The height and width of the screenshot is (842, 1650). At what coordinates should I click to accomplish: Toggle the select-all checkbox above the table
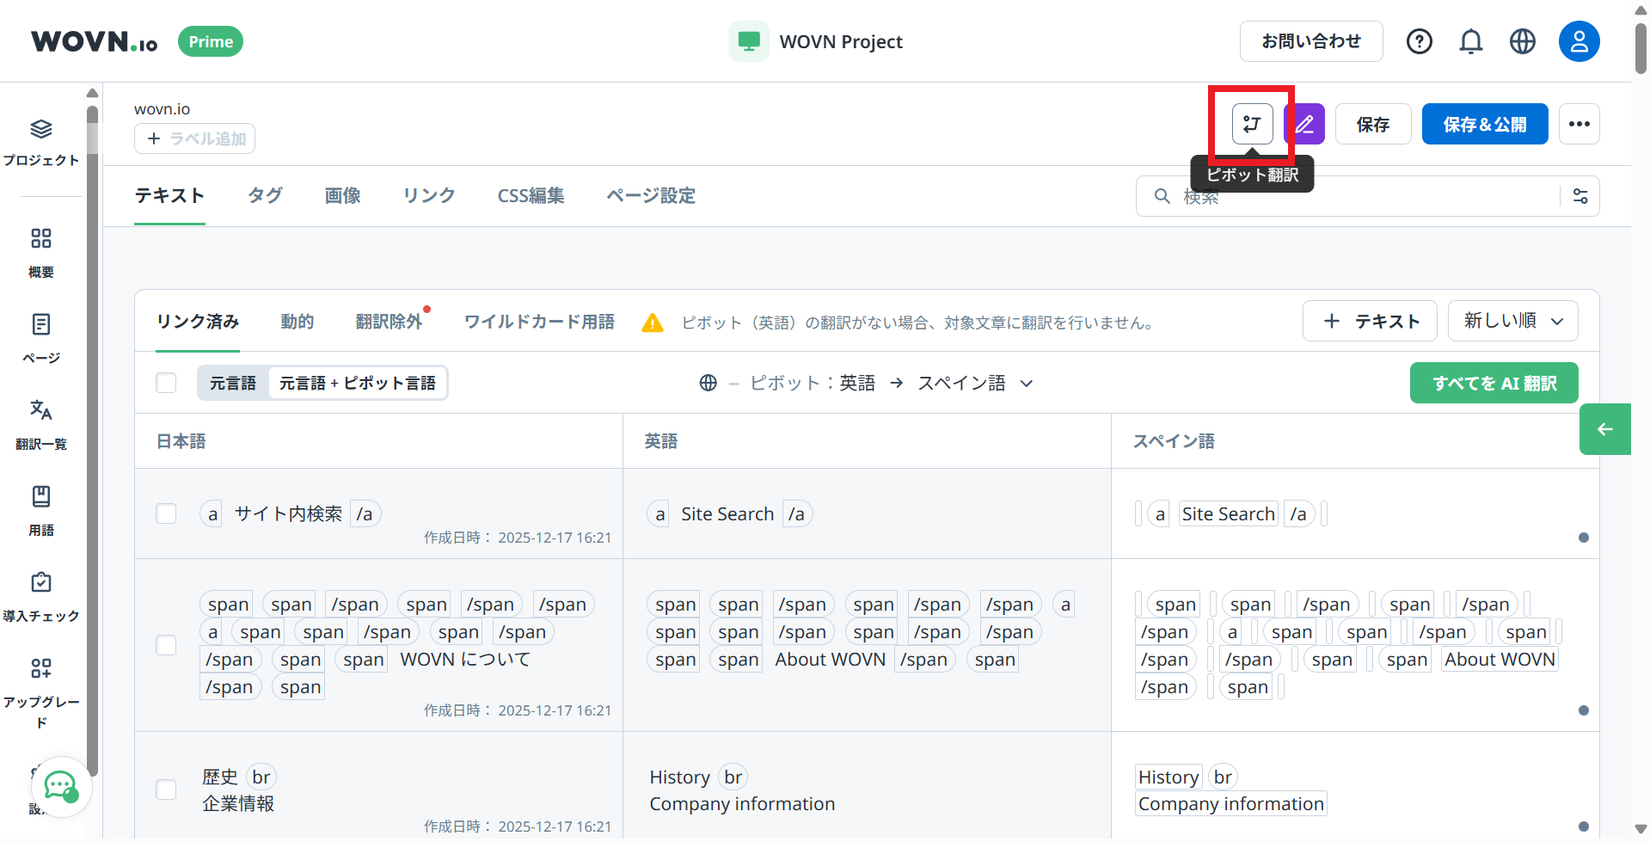coord(166,383)
